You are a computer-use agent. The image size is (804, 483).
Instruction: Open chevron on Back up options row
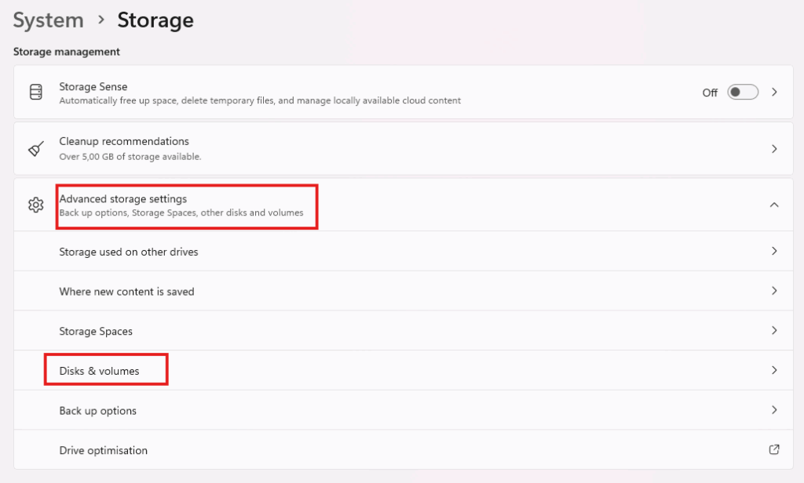click(774, 410)
